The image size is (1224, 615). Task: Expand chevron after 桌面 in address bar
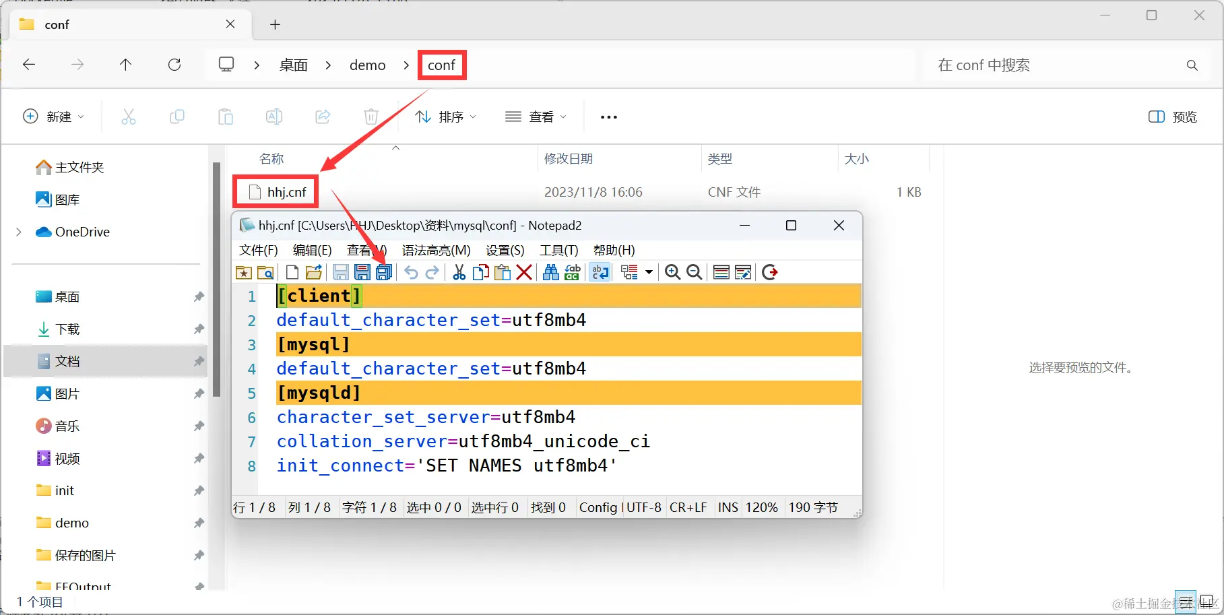pyautogui.click(x=329, y=65)
